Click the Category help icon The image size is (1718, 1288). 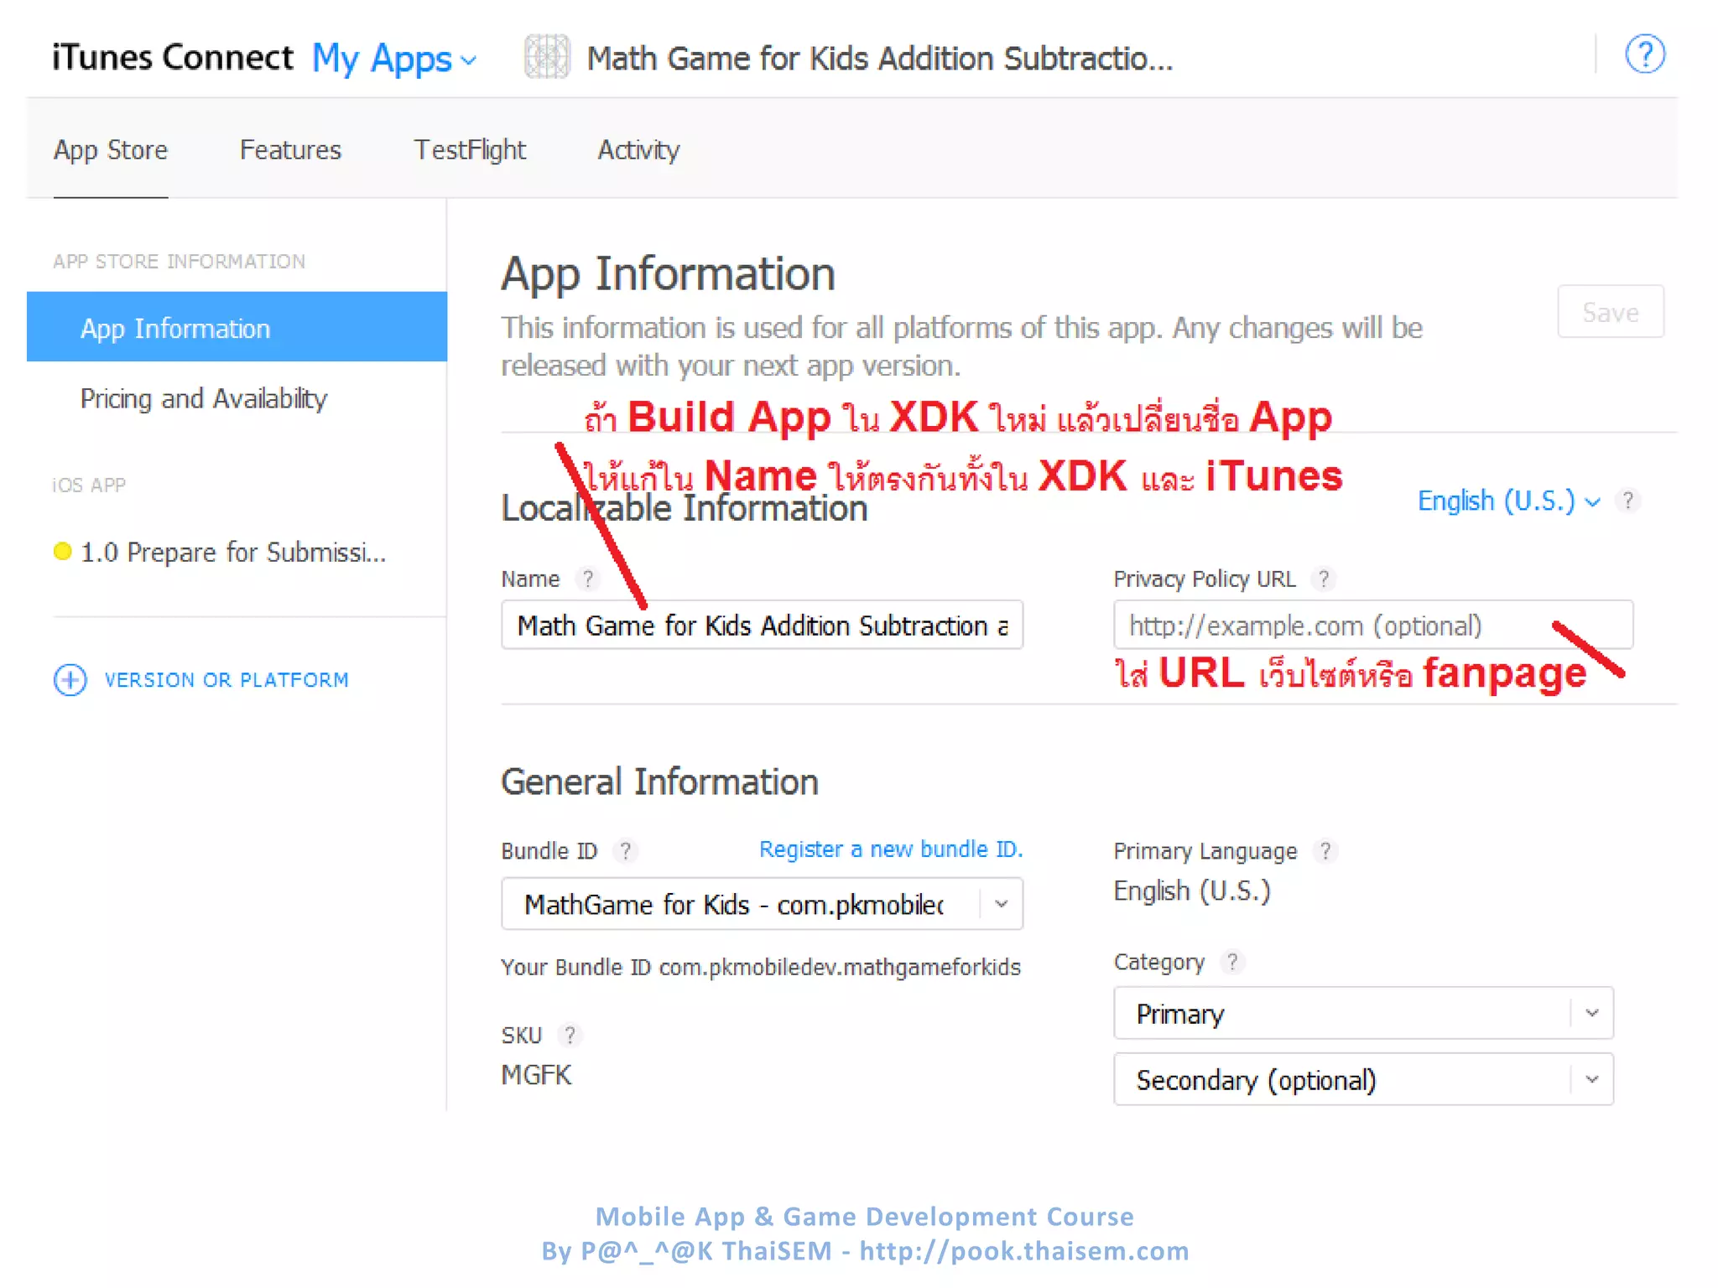pyautogui.click(x=1232, y=962)
